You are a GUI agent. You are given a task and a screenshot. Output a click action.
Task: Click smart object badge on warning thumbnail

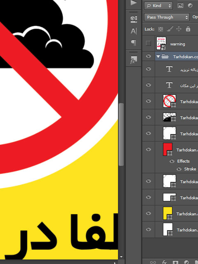click(163, 47)
